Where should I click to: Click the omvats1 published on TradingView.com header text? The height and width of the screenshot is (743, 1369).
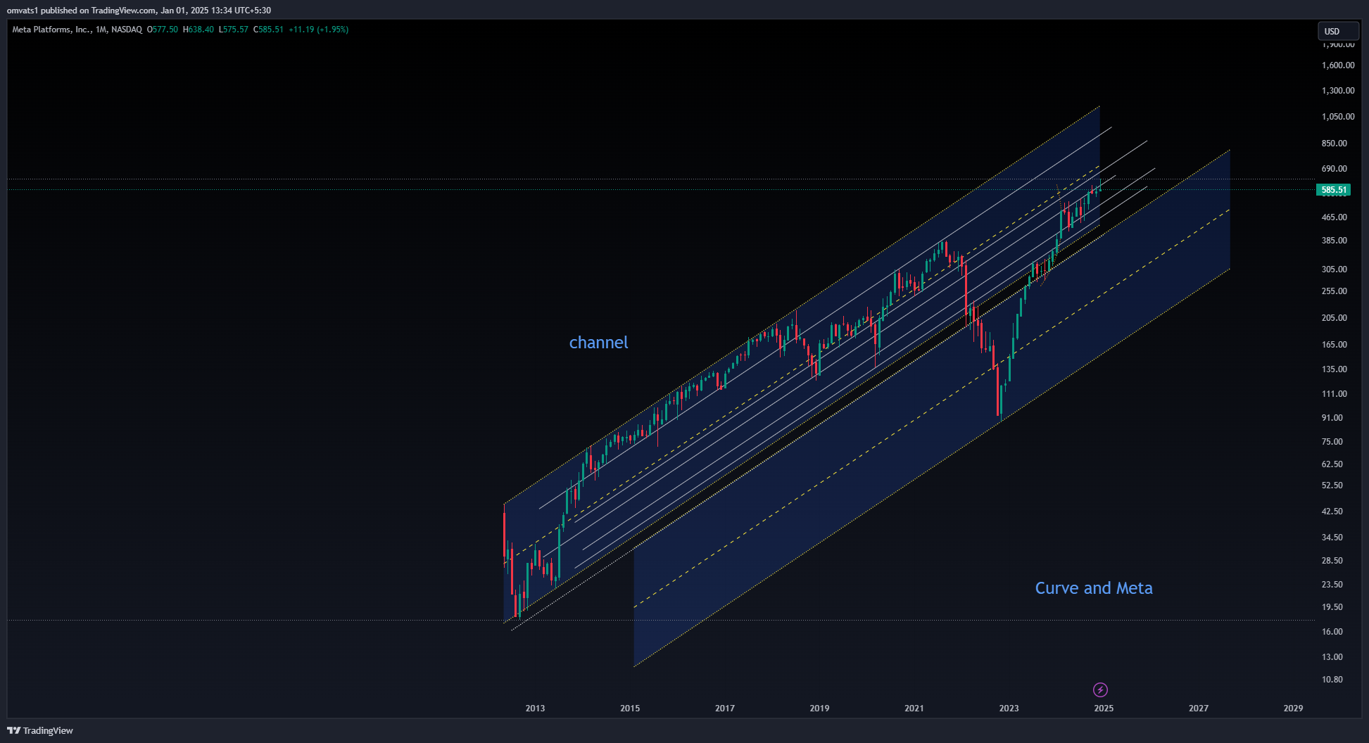tap(139, 11)
